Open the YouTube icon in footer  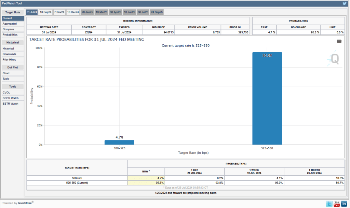pyautogui.click(x=336, y=204)
